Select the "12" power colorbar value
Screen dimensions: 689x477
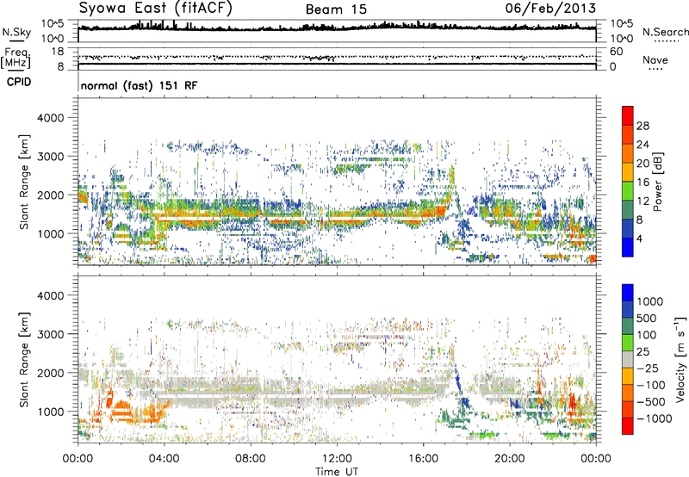click(x=642, y=201)
